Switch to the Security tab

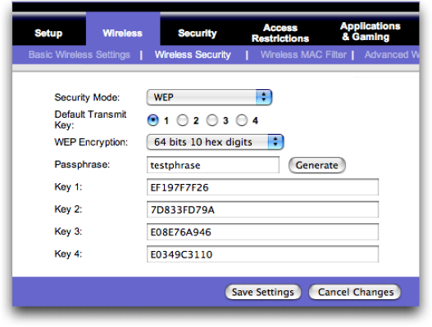pos(198,34)
